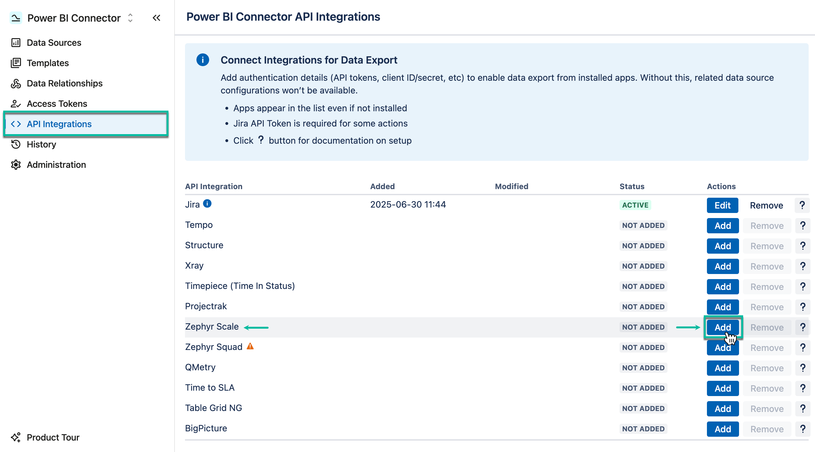Open Access Tokens via its sidebar icon

tap(16, 104)
